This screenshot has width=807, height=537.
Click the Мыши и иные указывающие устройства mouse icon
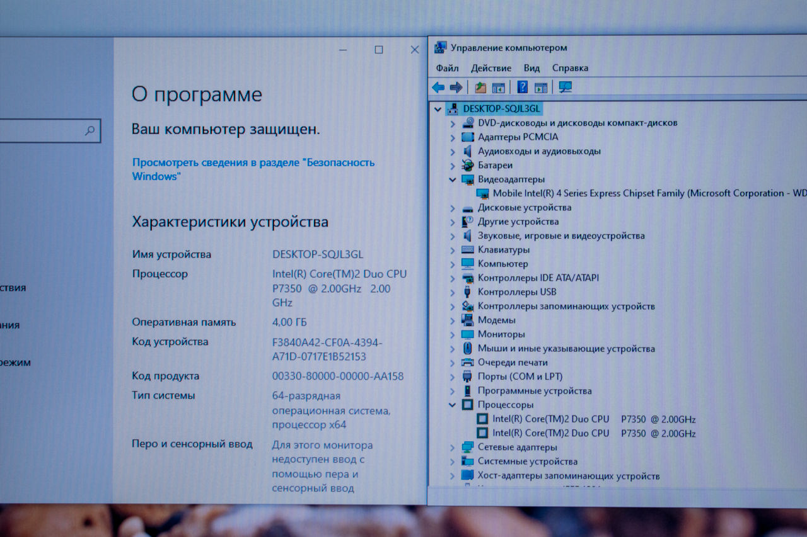point(468,348)
